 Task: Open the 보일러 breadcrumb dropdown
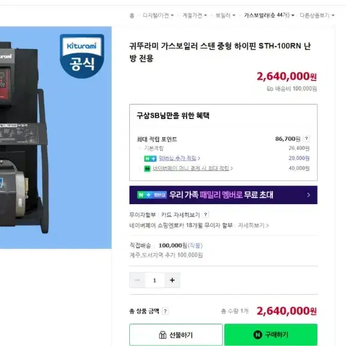pos(225,15)
